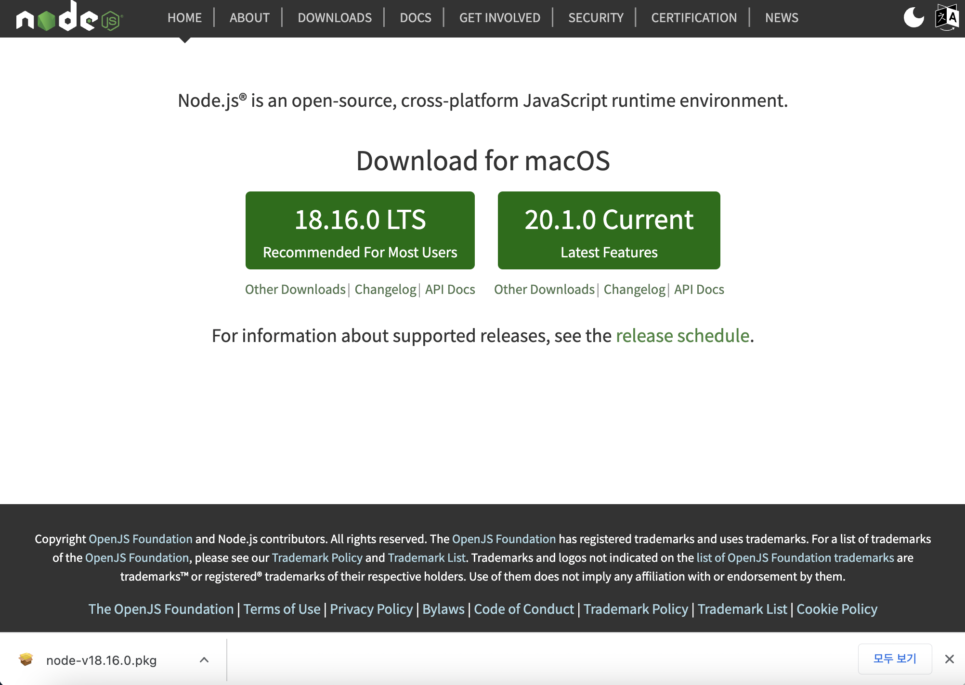965x685 pixels.
Task: Open Changelog under 18.16.0 LTS
Action: pos(385,290)
